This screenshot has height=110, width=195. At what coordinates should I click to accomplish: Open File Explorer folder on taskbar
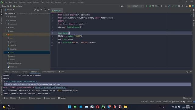[126, 107]
